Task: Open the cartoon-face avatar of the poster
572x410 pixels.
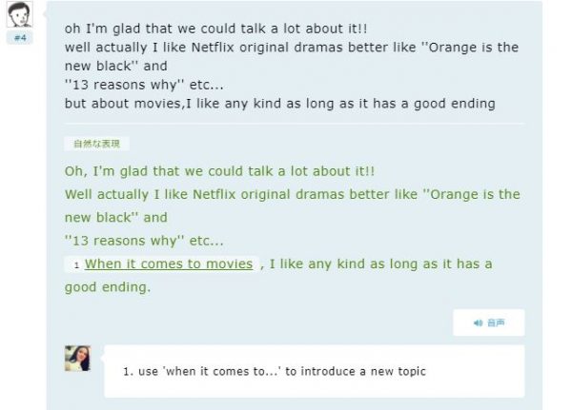Action: pos(19,14)
